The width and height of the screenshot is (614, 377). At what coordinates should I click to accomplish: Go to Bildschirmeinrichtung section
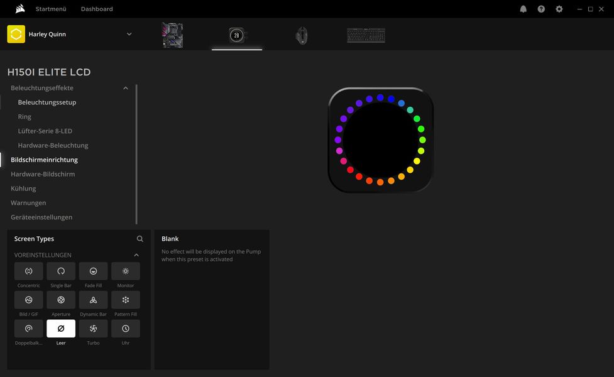tap(44, 160)
